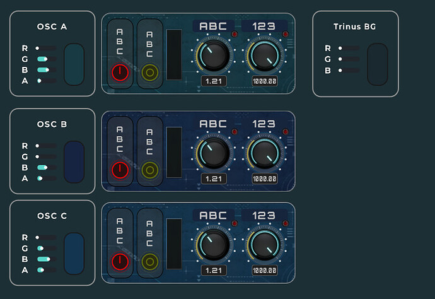Click the 123 knob in OSC C preview
Image resolution: width=435 pixels, height=299 pixels.
[265, 245]
